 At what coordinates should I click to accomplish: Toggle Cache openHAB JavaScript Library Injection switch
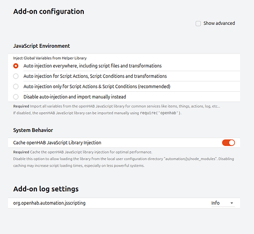click(228, 143)
